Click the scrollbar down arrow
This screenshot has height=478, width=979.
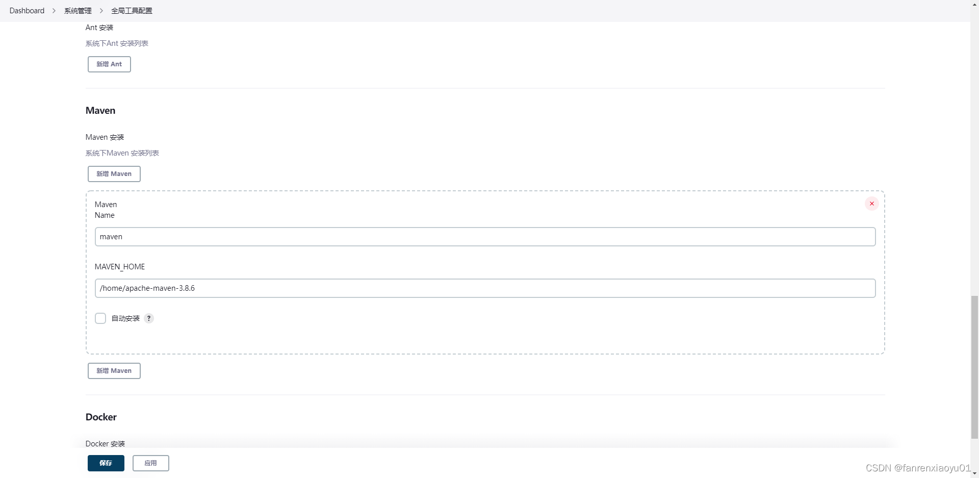click(974, 473)
